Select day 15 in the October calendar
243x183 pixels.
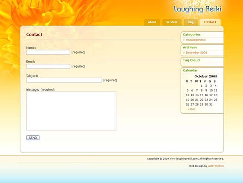tap(202, 95)
